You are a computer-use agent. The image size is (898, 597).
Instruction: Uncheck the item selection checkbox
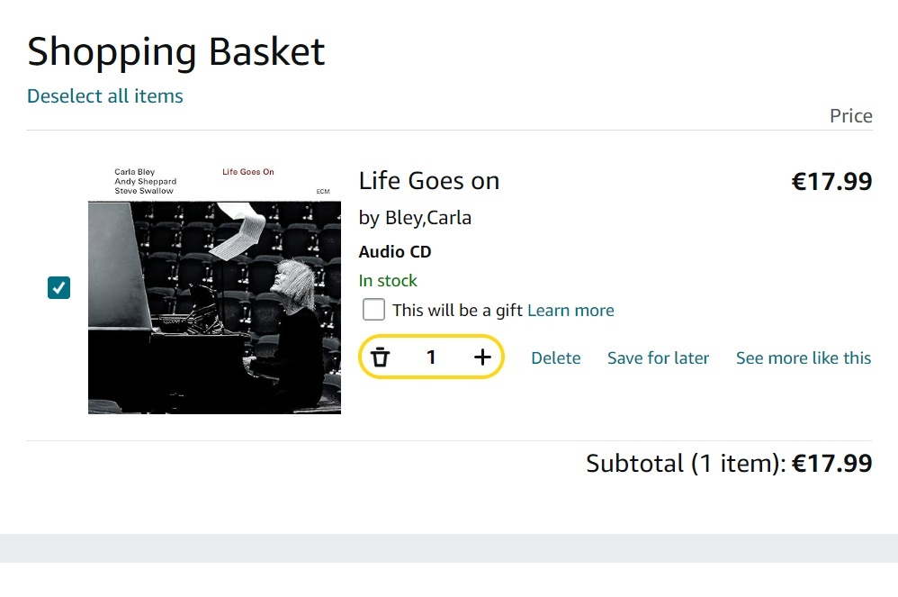[58, 288]
